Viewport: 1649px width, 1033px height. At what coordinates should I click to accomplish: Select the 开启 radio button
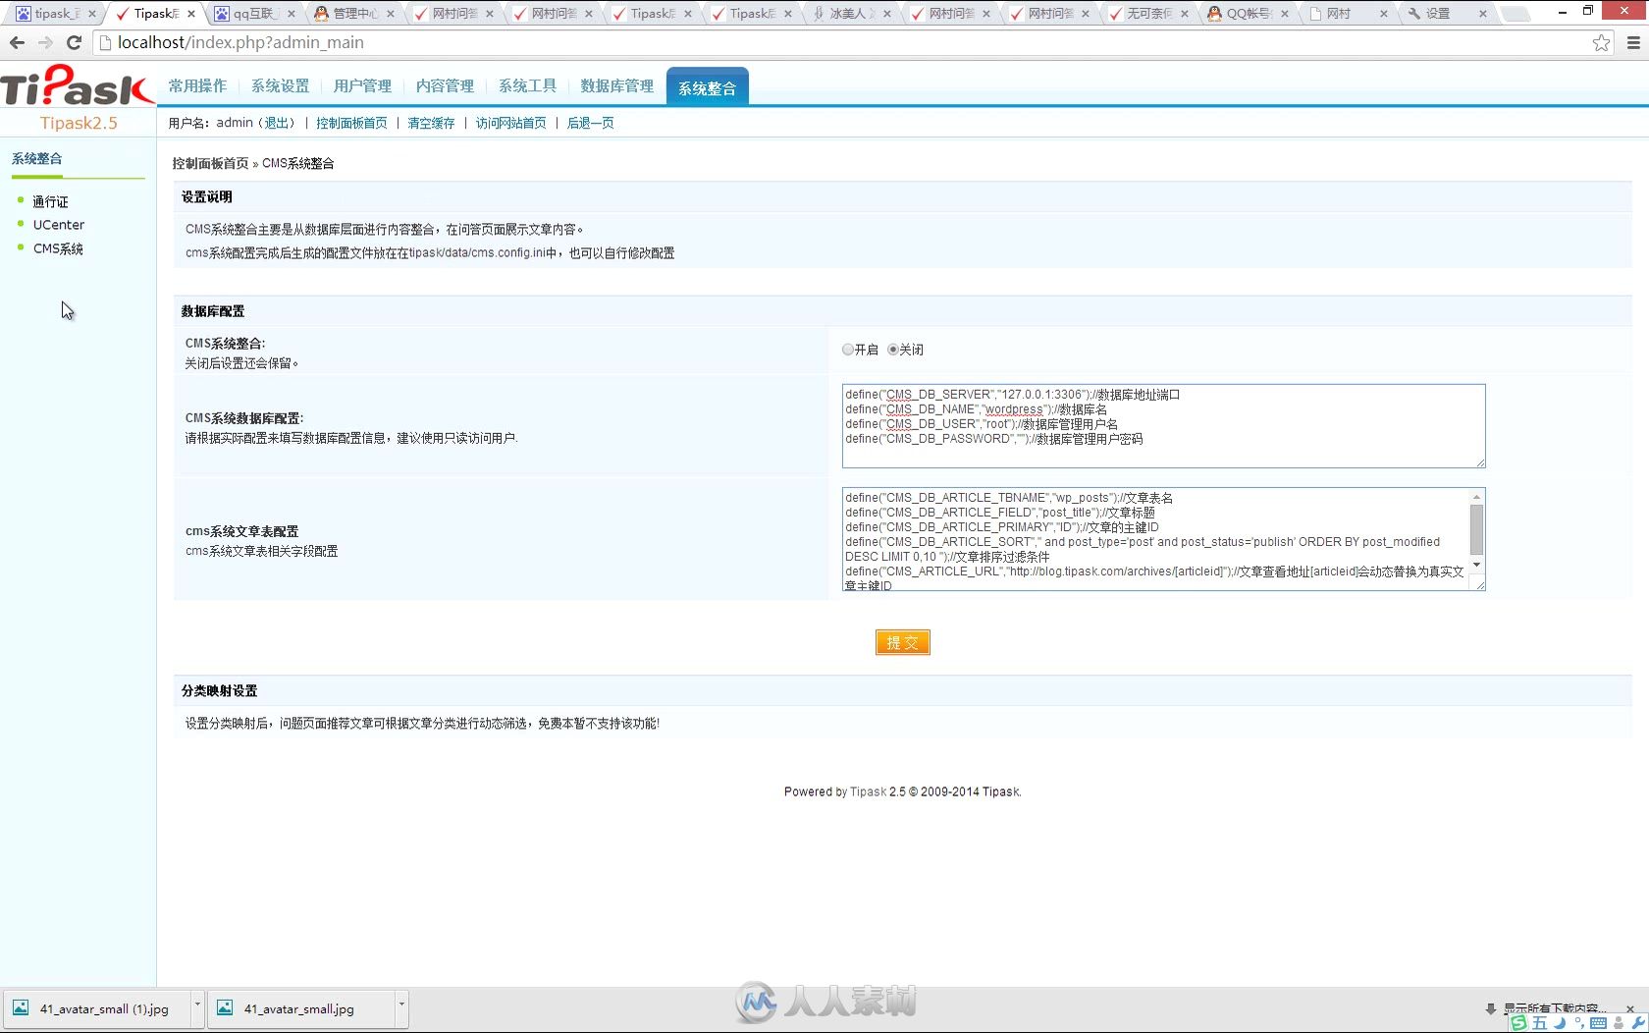(848, 350)
